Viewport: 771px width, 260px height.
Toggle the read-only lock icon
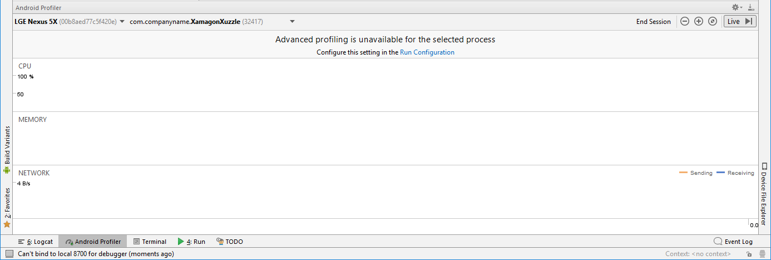[750, 254]
